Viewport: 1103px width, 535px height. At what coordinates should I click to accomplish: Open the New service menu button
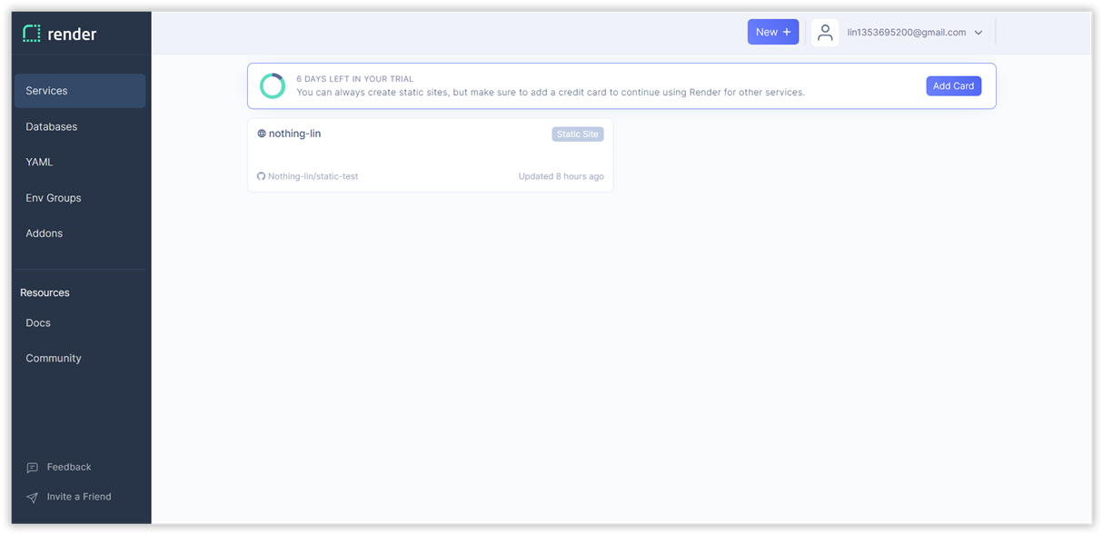(x=773, y=32)
